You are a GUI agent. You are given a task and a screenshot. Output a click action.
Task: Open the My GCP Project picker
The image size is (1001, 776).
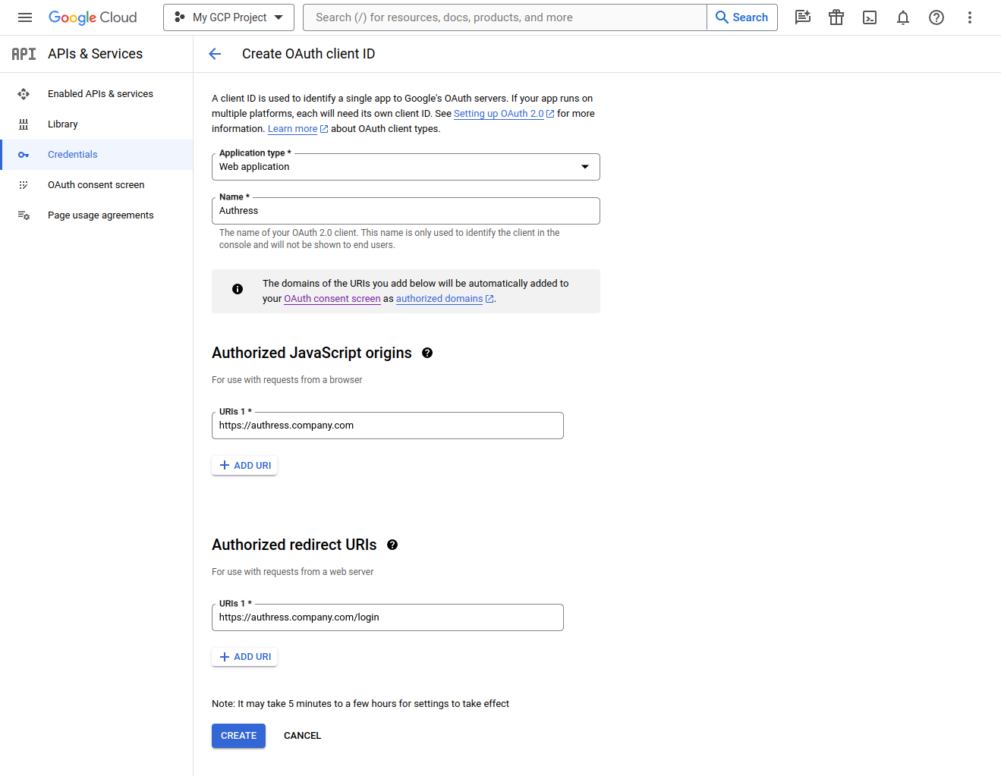coord(228,17)
